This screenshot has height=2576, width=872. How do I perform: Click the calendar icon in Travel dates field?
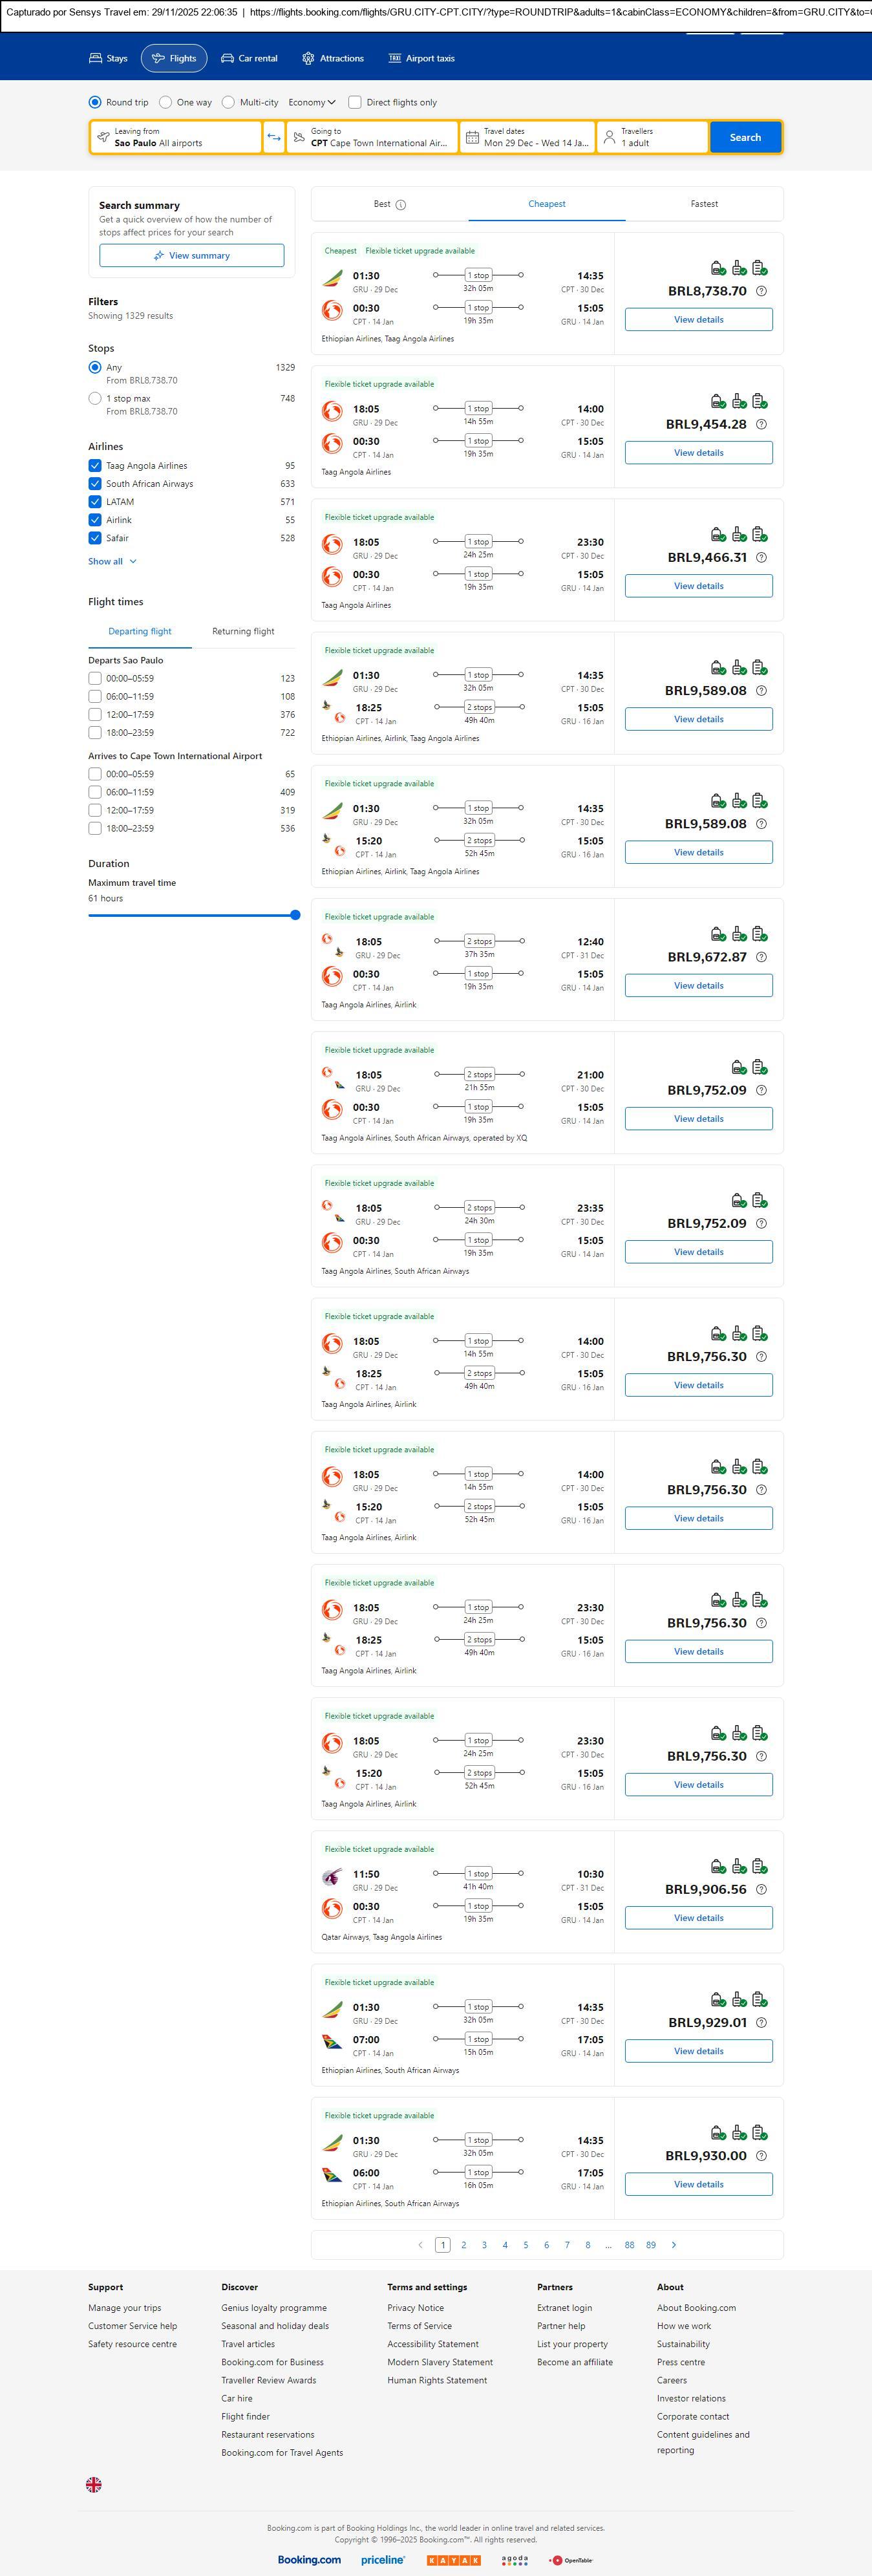(x=472, y=137)
